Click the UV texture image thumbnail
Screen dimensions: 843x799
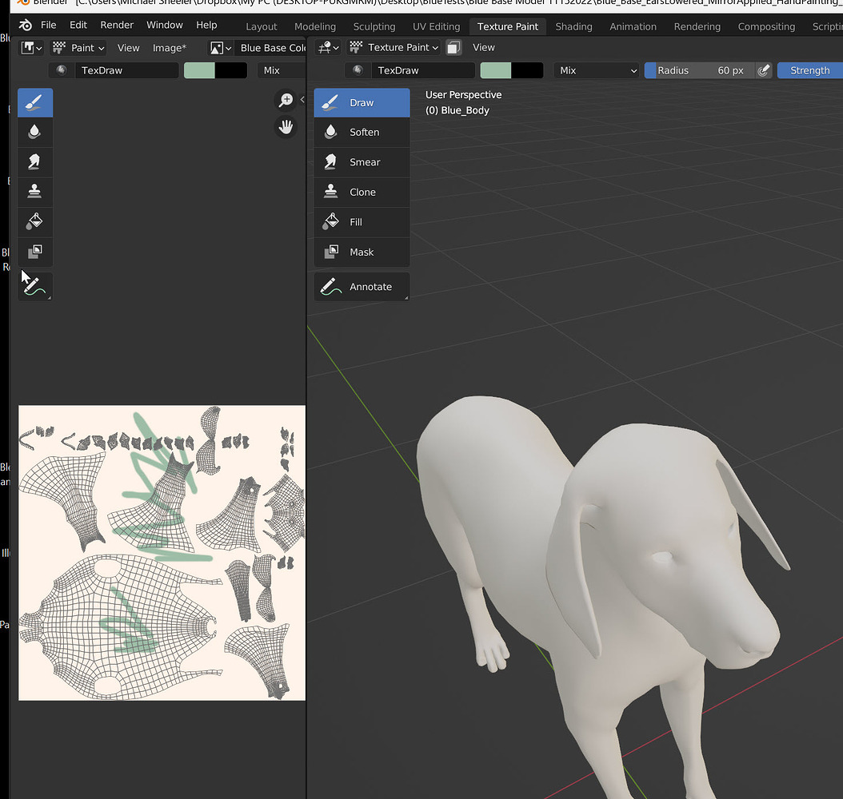162,553
